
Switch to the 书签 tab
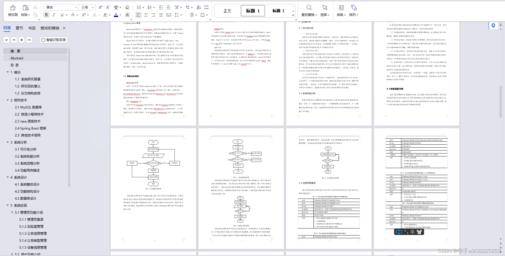[x=32, y=28]
